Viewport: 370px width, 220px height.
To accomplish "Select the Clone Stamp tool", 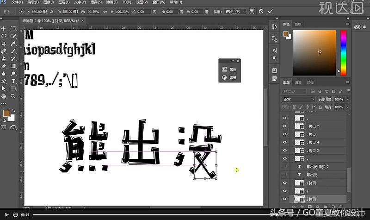I will point(4,58).
